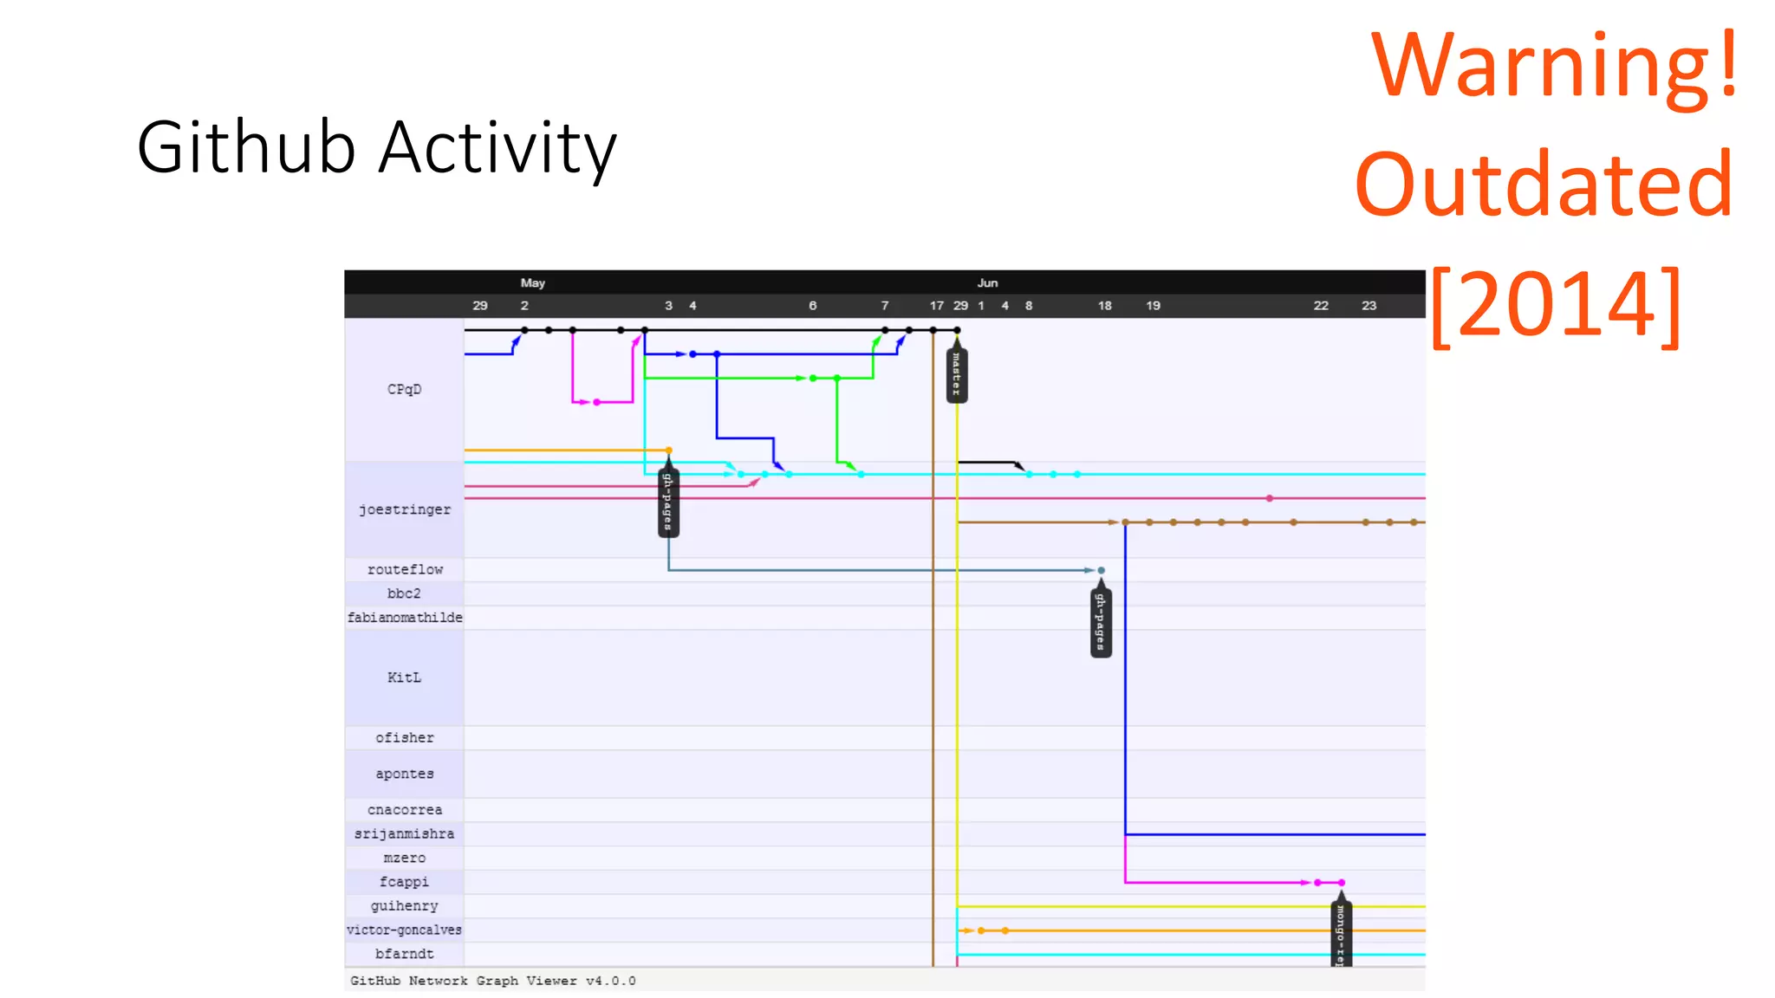Image resolution: width=1775 pixels, height=998 pixels.
Task: Click date 6 in the timeline header
Action: coord(812,306)
